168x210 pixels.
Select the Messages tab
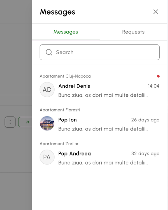tap(66, 32)
